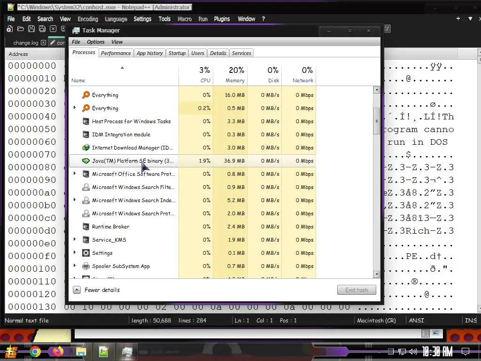Viewport: 481px width, 361px height.
Task: Open the notification center icon
Action: tap(465, 352)
